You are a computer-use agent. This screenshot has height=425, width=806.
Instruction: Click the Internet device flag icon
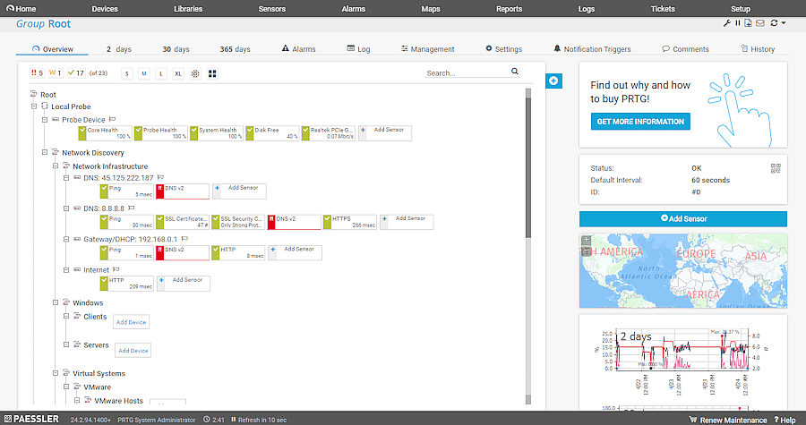pos(116,269)
